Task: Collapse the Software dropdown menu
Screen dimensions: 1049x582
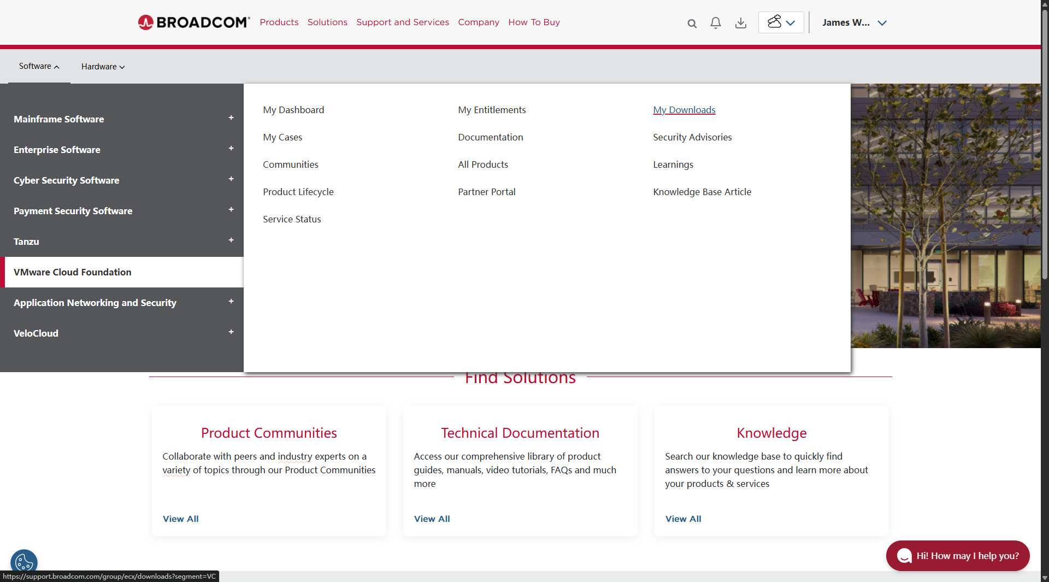Action: pyautogui.click(x=39, y=66)
